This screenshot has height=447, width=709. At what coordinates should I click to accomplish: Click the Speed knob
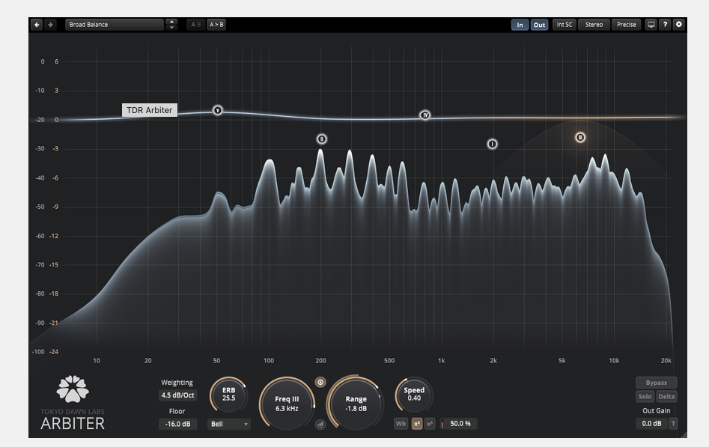[413, 394]
